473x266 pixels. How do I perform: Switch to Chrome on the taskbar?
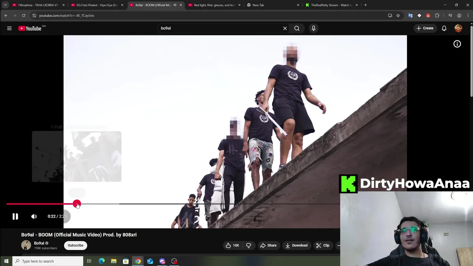click(138, 261)
